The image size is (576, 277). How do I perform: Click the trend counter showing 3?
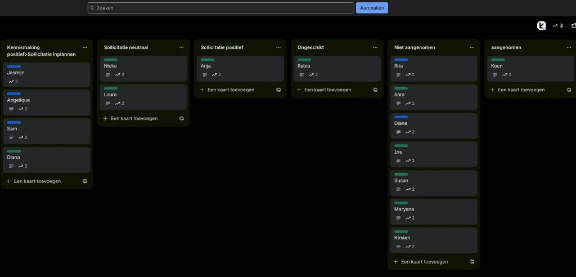point(557,26)
